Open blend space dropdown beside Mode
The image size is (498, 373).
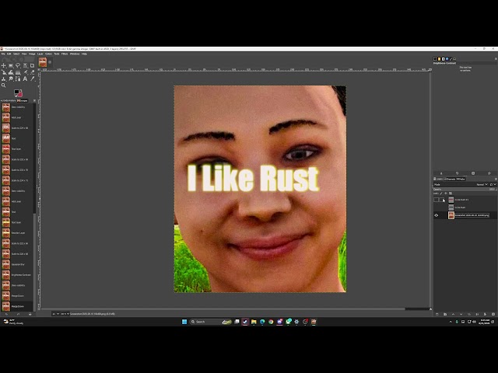tap(493, 184)
